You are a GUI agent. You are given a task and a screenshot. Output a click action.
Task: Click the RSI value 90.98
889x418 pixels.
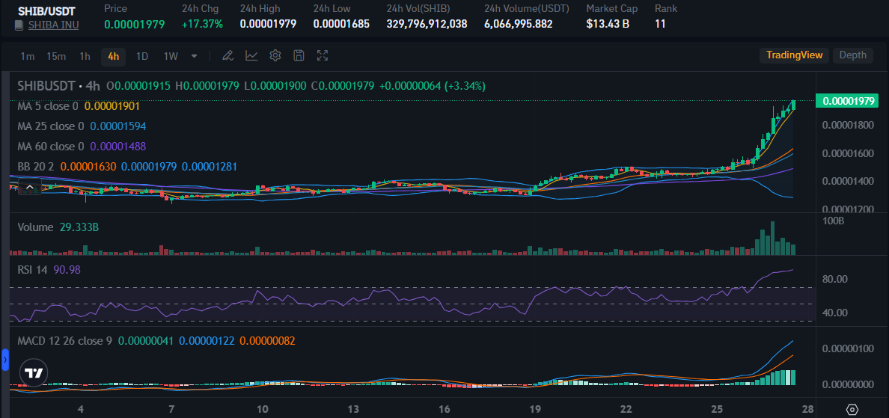(x=67, y=270)
